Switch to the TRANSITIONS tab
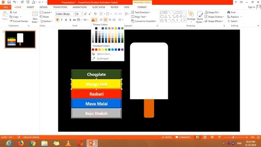 tap(60, 7)
